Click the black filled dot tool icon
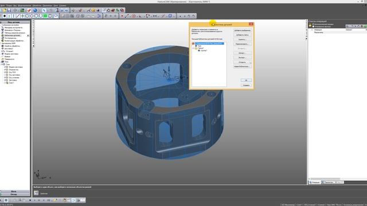This screenshot has width=367, height=206. point(5,16)
